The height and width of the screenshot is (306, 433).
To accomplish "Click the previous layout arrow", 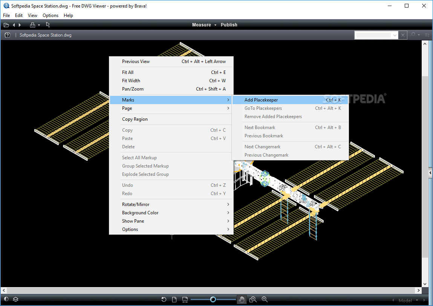I will coord(393,300).
